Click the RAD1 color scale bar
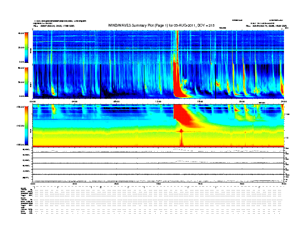This screenshot has width=306, height=236. tap(26, 82)
